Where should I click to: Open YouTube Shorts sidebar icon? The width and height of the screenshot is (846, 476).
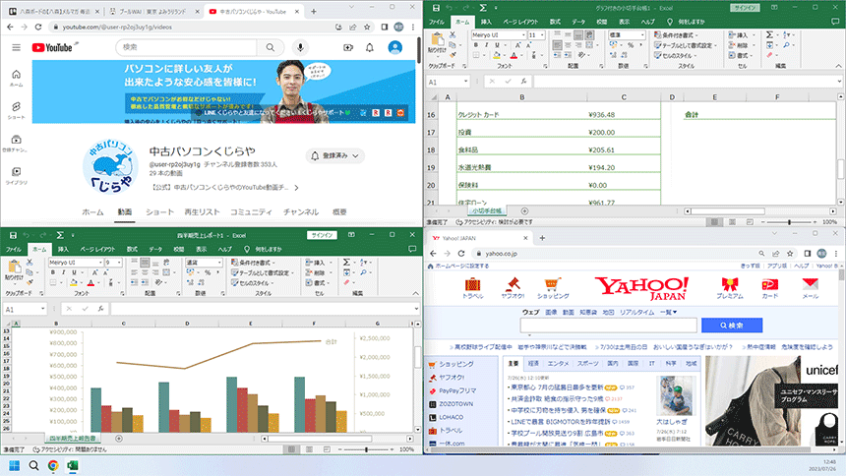click(16, 109)
